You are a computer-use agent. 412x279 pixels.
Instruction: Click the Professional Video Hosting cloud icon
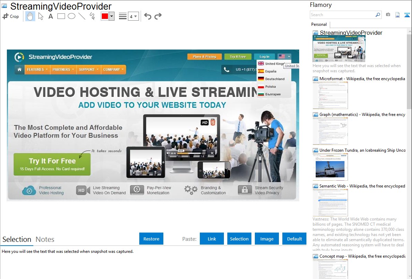(x=29, y=190)
